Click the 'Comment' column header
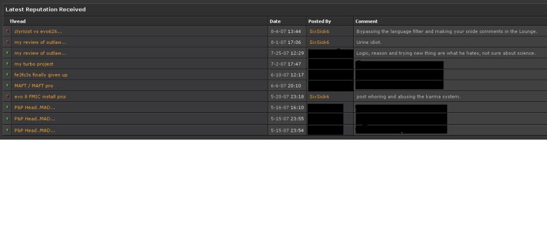The height and width of the screenshot is (233, 547). pyautogui.click(x=366, y=21)
